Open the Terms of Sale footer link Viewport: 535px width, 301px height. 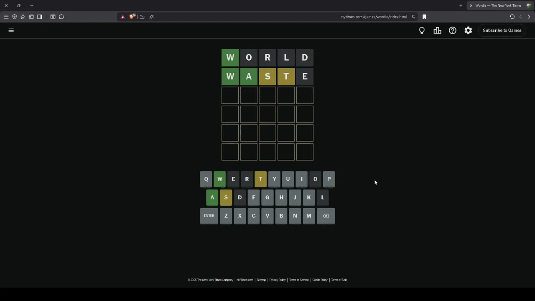(339, 280)
